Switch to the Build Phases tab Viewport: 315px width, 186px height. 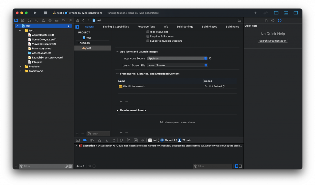pyautogui.click(x=209, y=27)
